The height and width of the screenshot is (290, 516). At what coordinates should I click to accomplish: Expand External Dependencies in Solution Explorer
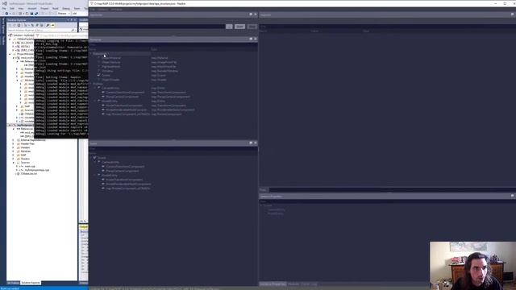click(x=13, y=140)
